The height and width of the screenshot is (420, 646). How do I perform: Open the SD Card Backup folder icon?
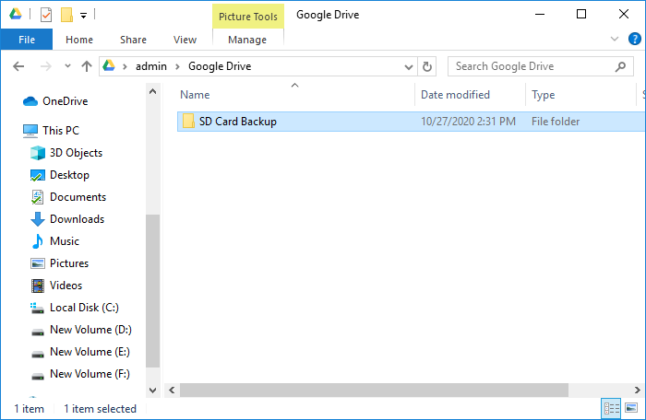188,122
